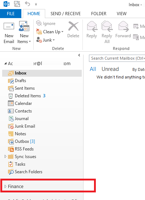The height and width of the screenshot is (200, 145).
Task: Expand the Finance folder group
Action: pyautogui.click(x=5, y=187)
